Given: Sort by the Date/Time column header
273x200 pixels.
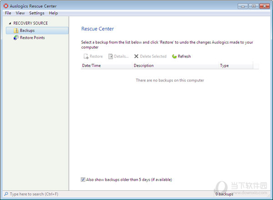Looking at the screenshot, I should [106, 66].
